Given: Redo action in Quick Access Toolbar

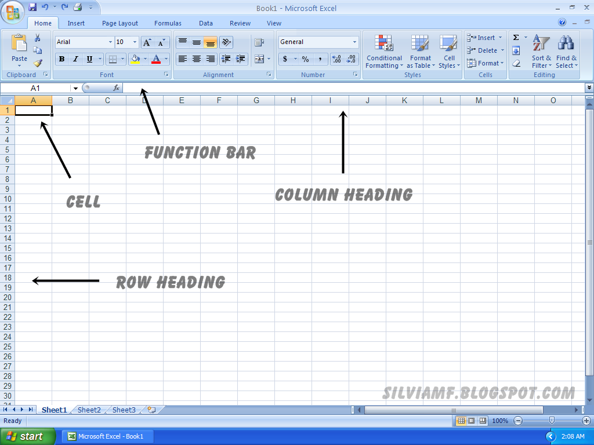Looking at the screenshot, I should (x=65, y=7).
